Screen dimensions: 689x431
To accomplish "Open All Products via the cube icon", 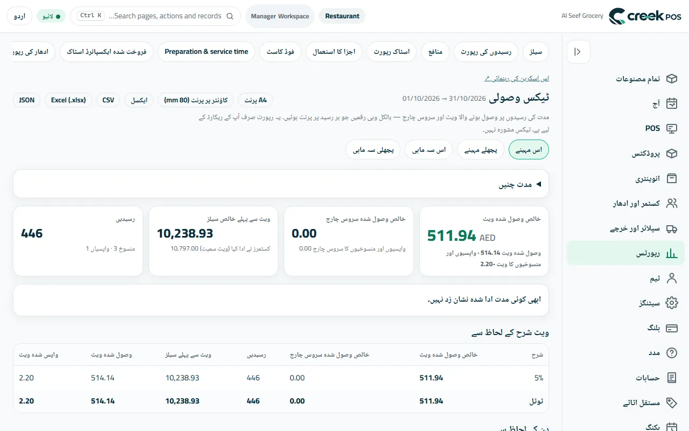I will point(671,79).
